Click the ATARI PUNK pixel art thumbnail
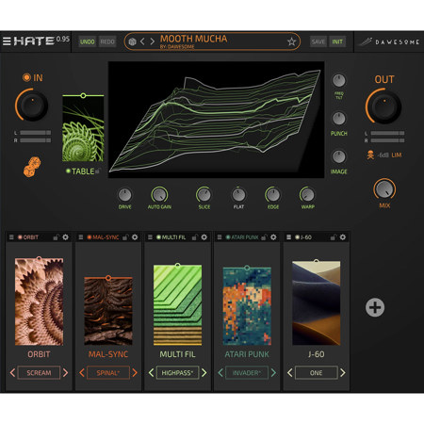Image resolution: width=424 pixels, height=424 pixels. pos(247,306)
